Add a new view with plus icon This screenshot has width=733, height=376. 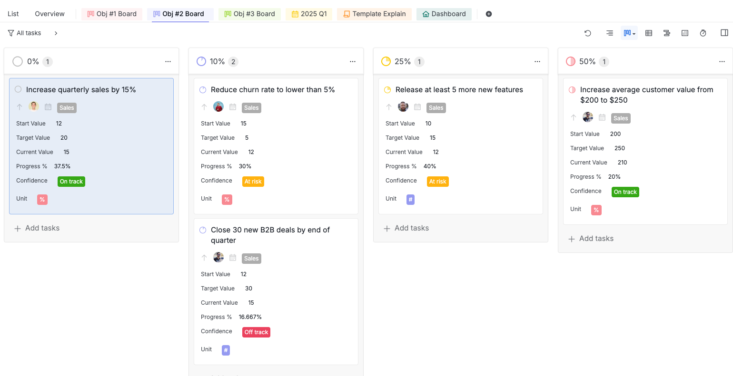[489, 14]
